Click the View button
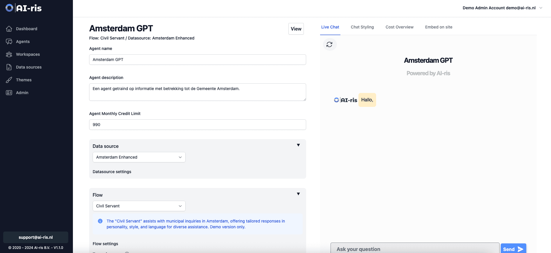 pyautogui.click(x=296, y=29)
